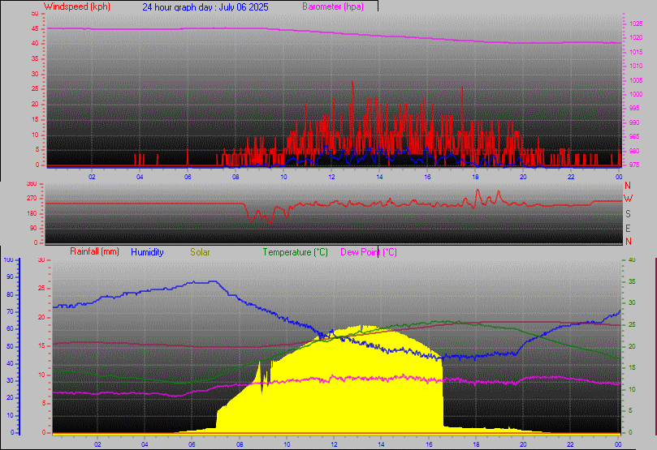Click hour 22 on the windspeed graph axis
This screenshot has width=657, height=450.
571,177
